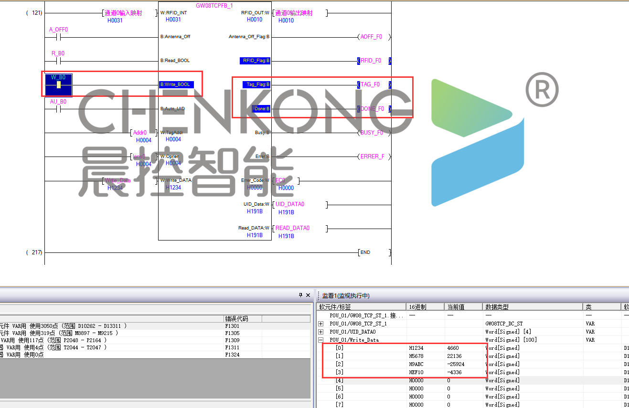Select the watch row index [3]
Screen dimensions: 629x408
[339, 372]
